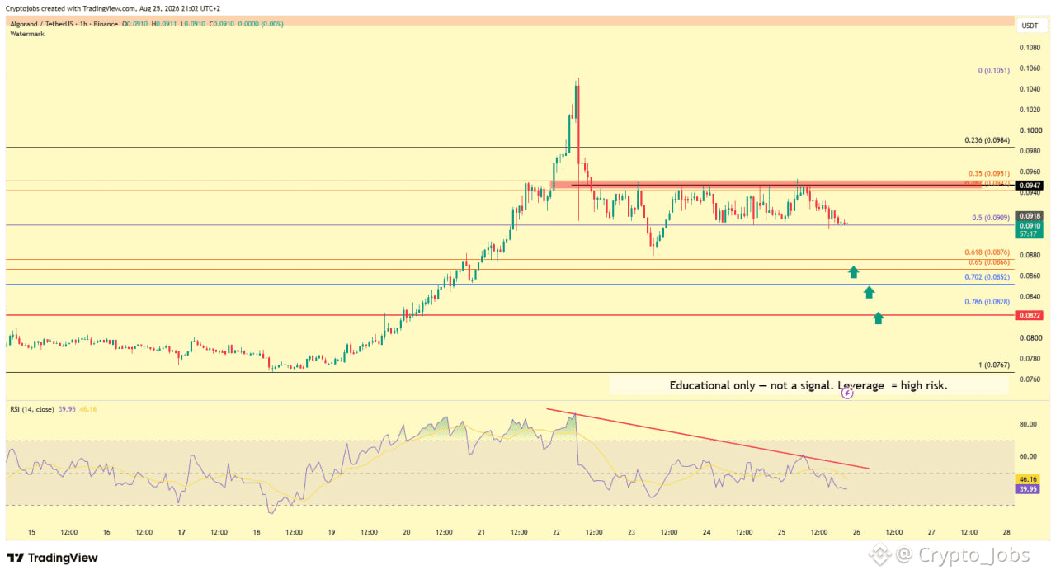The height and width of the screenshot is (575, 1056).
Task: Select the Fibonacci label 0.5 (0.0909)
Action: (x=991, y=218)
